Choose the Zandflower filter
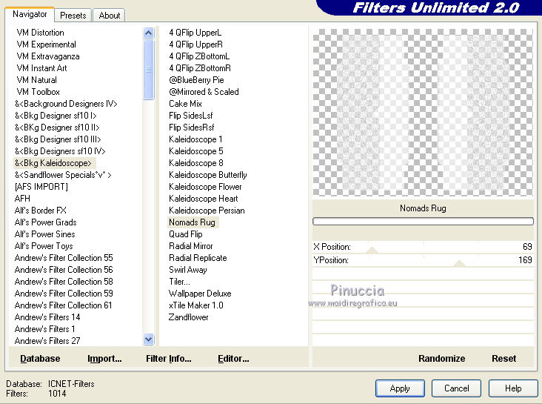 [x=188, y=317]
